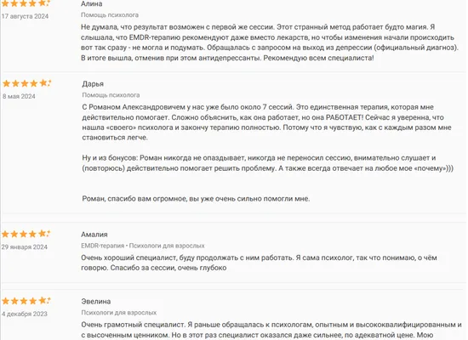Open reviewer name Амалия
Screen dimensions: 468x340
(x=94, y=235)
